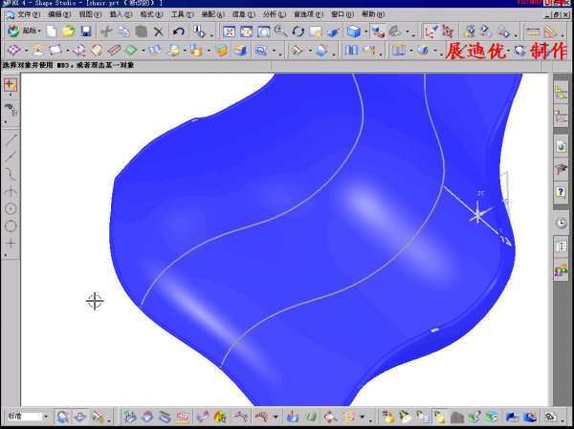This screenshot has height=429, width=574.
Task: Click the WCS coordinate axes icon
Action: [x=430, y=32]
